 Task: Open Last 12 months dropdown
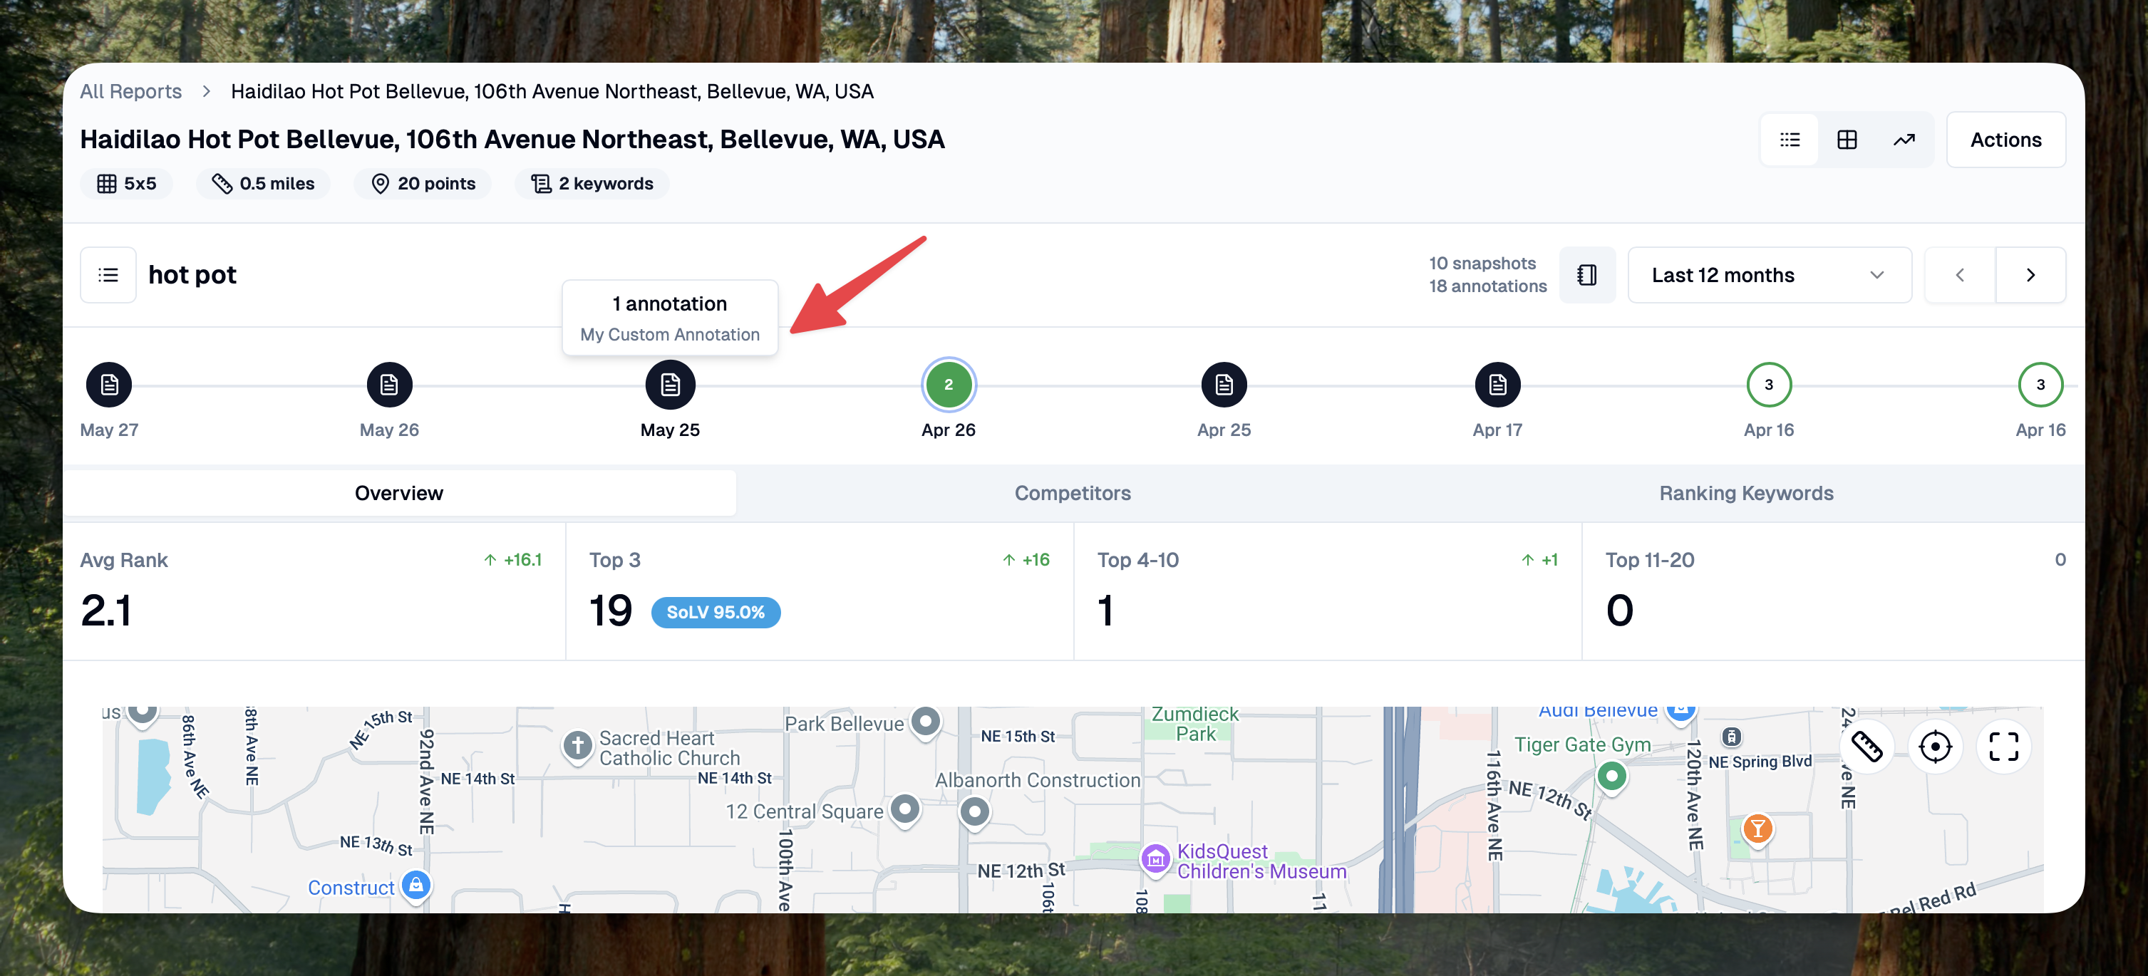coord(1769,275)
